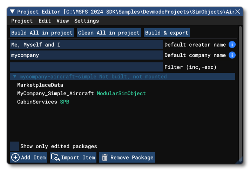Click info icon for Default company name

(232, 55)
